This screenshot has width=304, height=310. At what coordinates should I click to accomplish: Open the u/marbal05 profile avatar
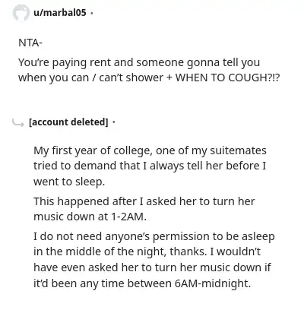tap(21, 13)
